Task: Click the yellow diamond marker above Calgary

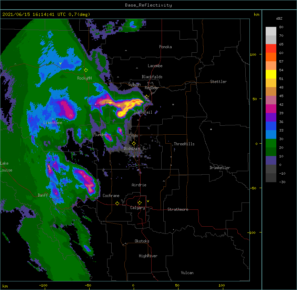Action: point(140,203)
